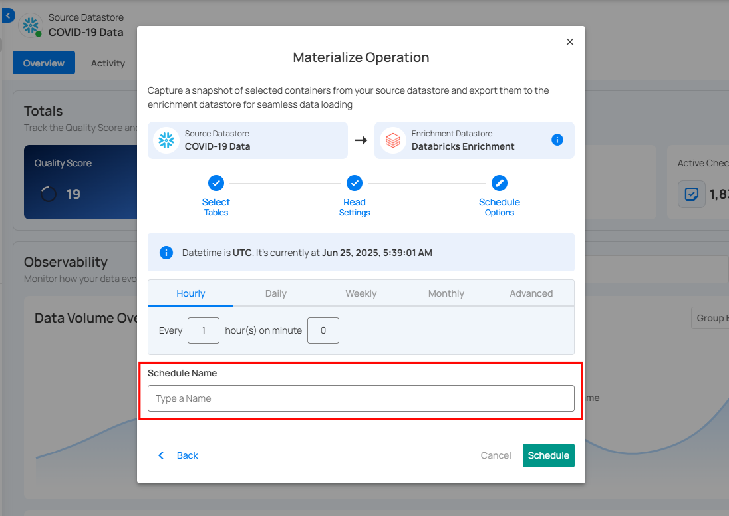Click the Totals heading in the background

pyautogui.click(x=43, y=111)
